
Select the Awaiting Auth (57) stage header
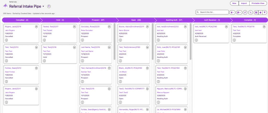174,20
